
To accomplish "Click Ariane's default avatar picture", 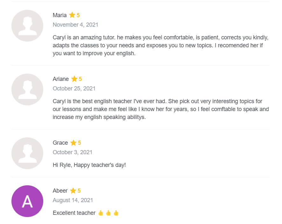I will point(27,89).
